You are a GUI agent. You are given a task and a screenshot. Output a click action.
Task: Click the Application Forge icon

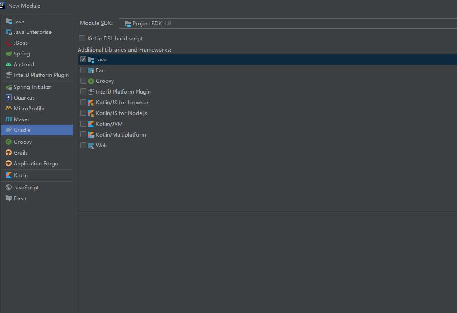9,164
